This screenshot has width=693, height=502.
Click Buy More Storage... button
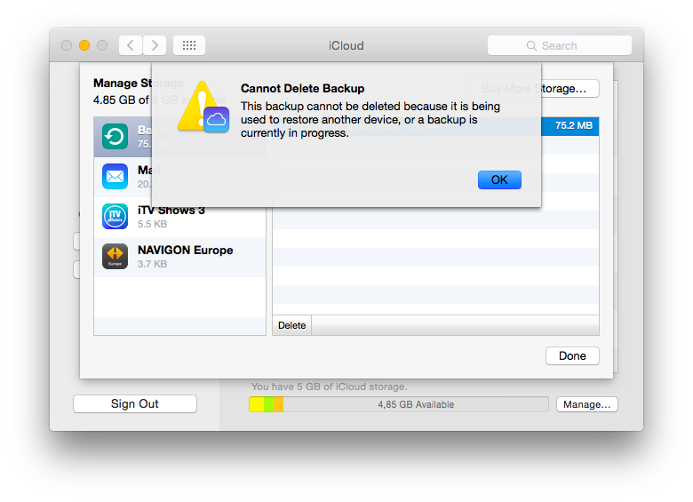534,88
